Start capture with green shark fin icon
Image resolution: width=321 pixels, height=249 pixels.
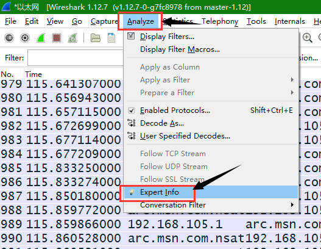click(x=41, y=38)
